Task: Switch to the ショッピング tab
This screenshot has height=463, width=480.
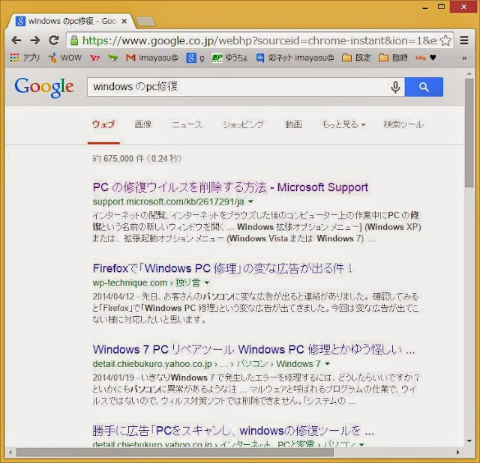Action: (x=243, y=124)
